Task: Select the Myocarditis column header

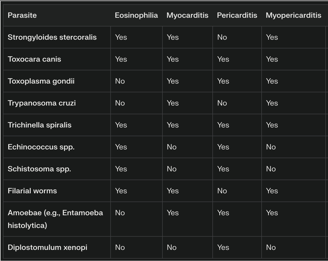Action: (x=187, y=15)
